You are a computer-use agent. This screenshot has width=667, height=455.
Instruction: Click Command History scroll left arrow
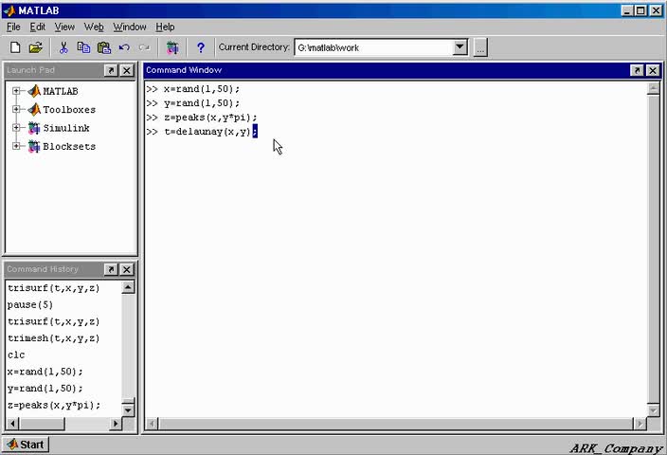click(x=12, y=424)
